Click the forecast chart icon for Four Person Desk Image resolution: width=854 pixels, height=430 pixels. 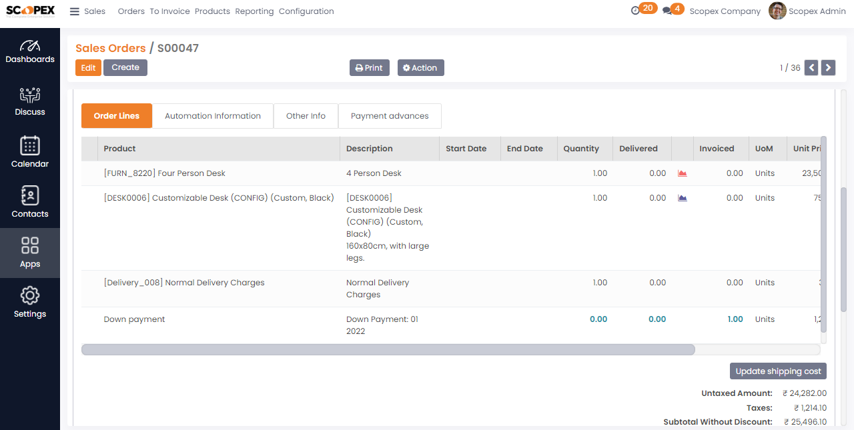[682, 173]
